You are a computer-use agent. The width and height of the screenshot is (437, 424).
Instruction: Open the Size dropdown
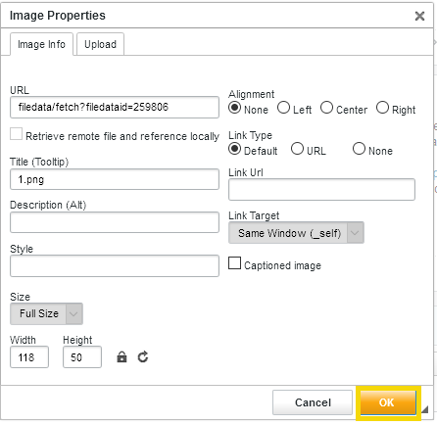pyautogui.click(x=46, y=313)
